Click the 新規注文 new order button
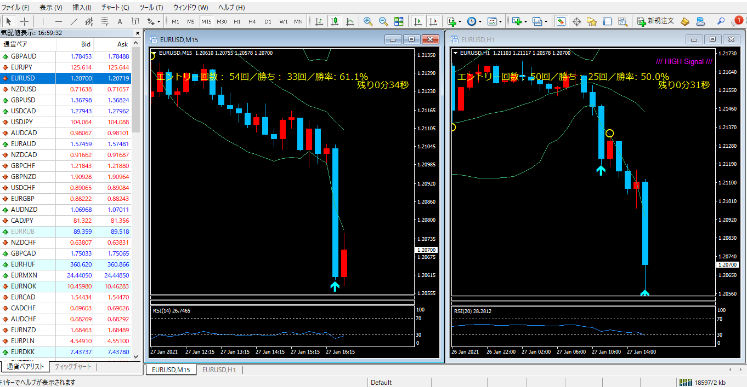The image size is (747, 387). 656,21
